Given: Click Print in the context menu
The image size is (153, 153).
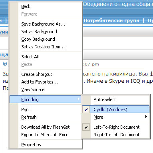Looking at the screenshot, I should click(46, 109).
